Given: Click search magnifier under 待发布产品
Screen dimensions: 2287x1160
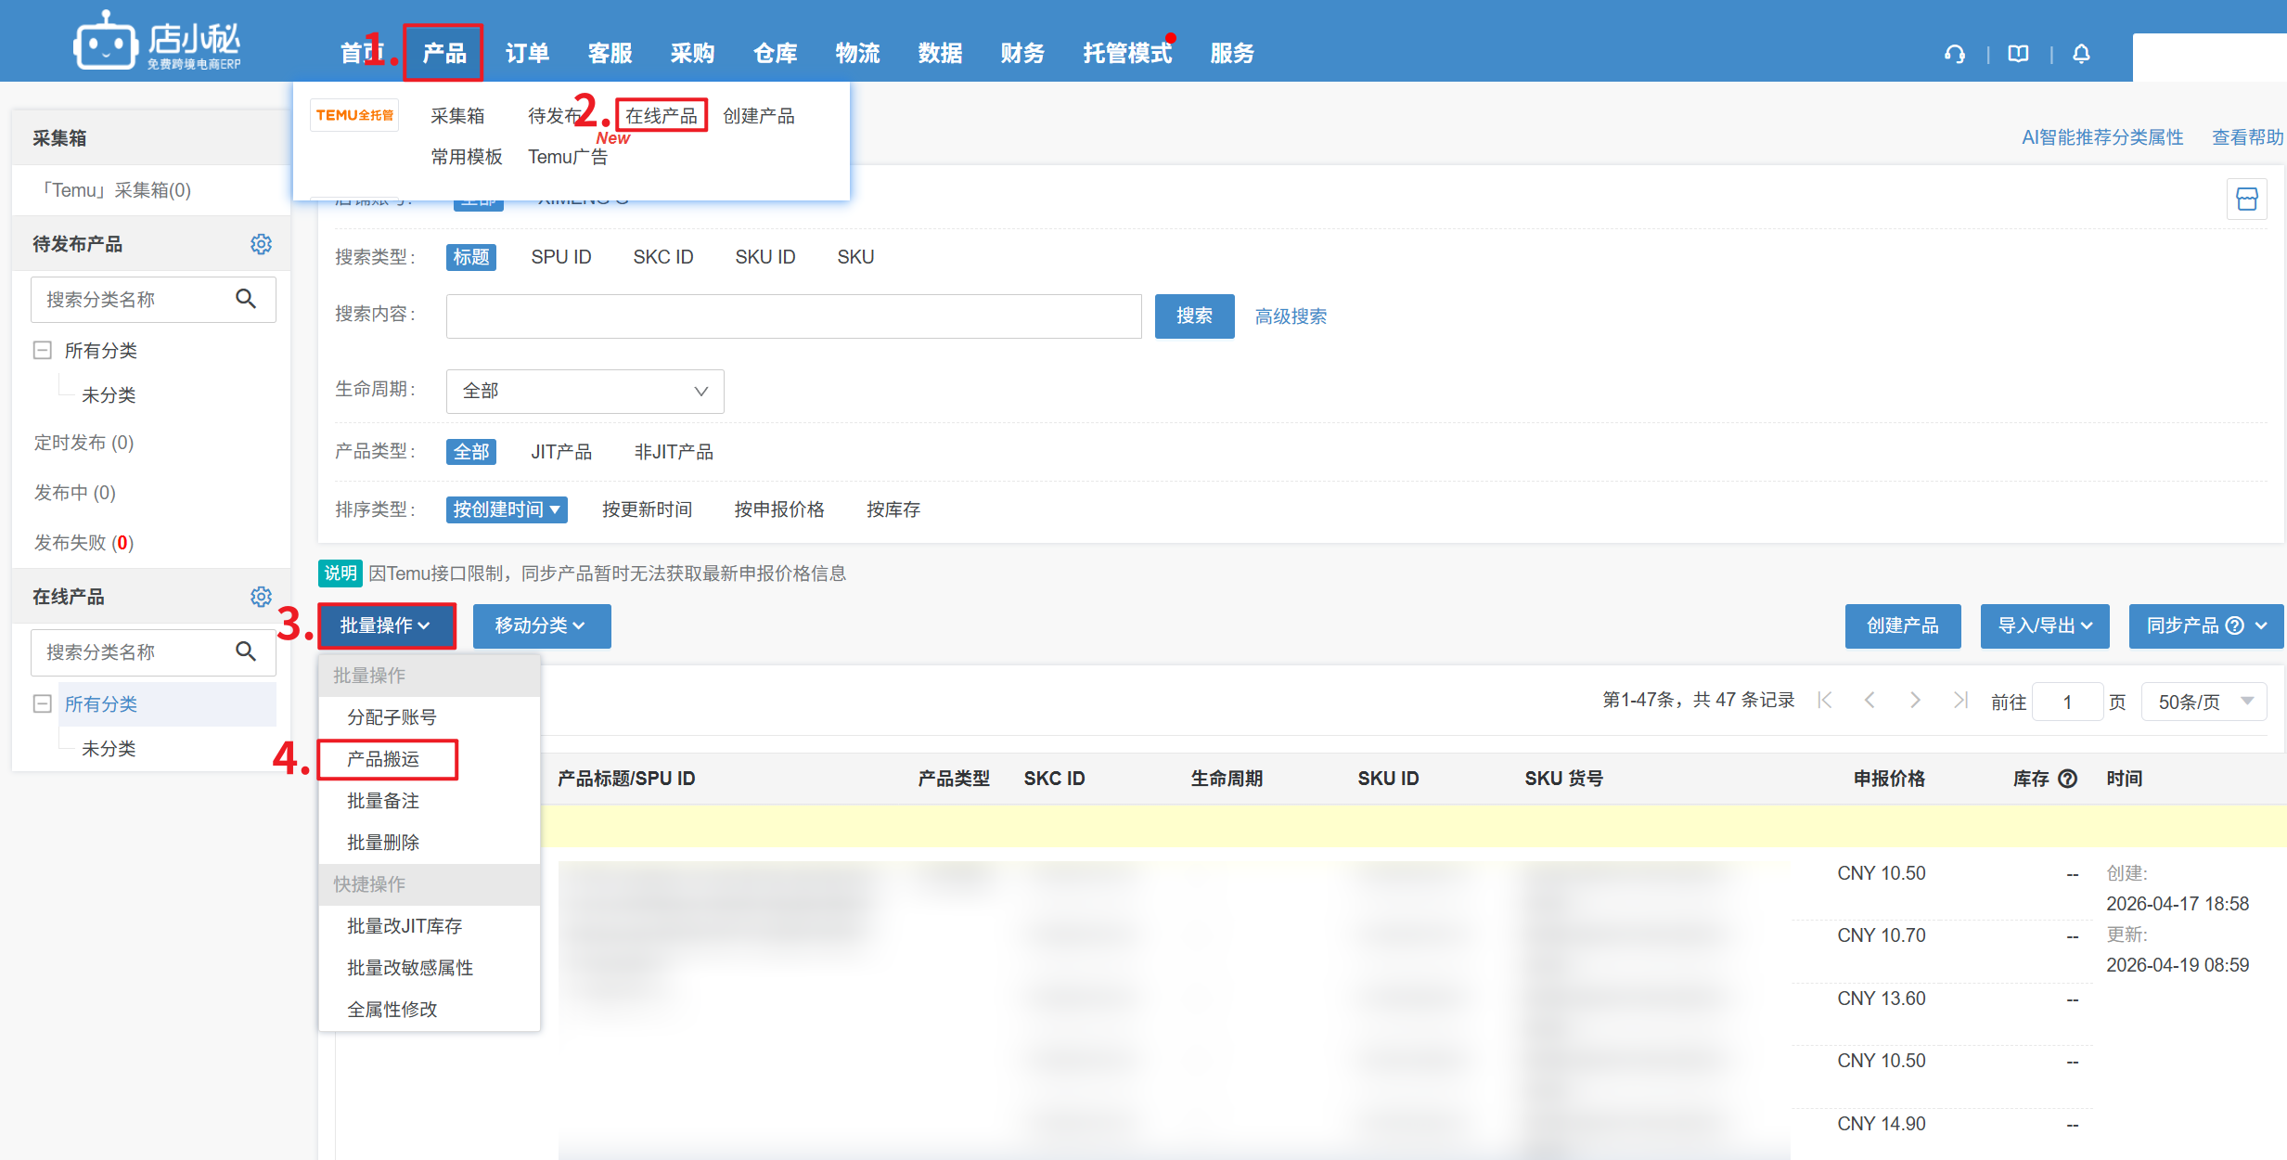Looking at the screenshot, I should 246,299.
